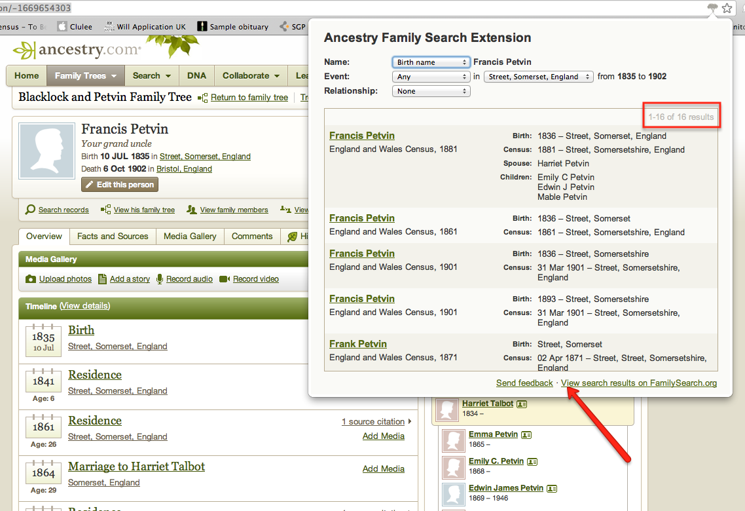Click the Send feedback link
This screenshot has width=745, height=511.
pos(524,383)
